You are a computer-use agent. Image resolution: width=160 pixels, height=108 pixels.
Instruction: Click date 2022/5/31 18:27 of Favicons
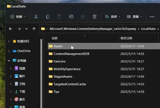tap(132, 61)
